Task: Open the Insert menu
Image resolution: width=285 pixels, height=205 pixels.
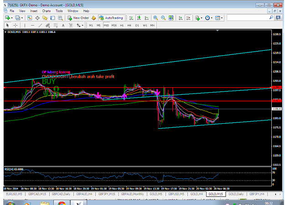Action: coord(34,11)
